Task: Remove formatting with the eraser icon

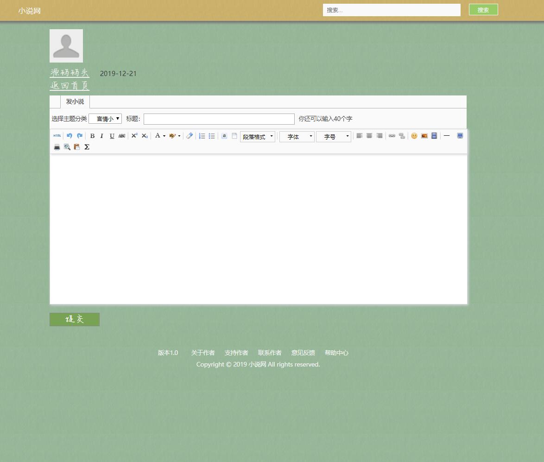Action: 189,136
